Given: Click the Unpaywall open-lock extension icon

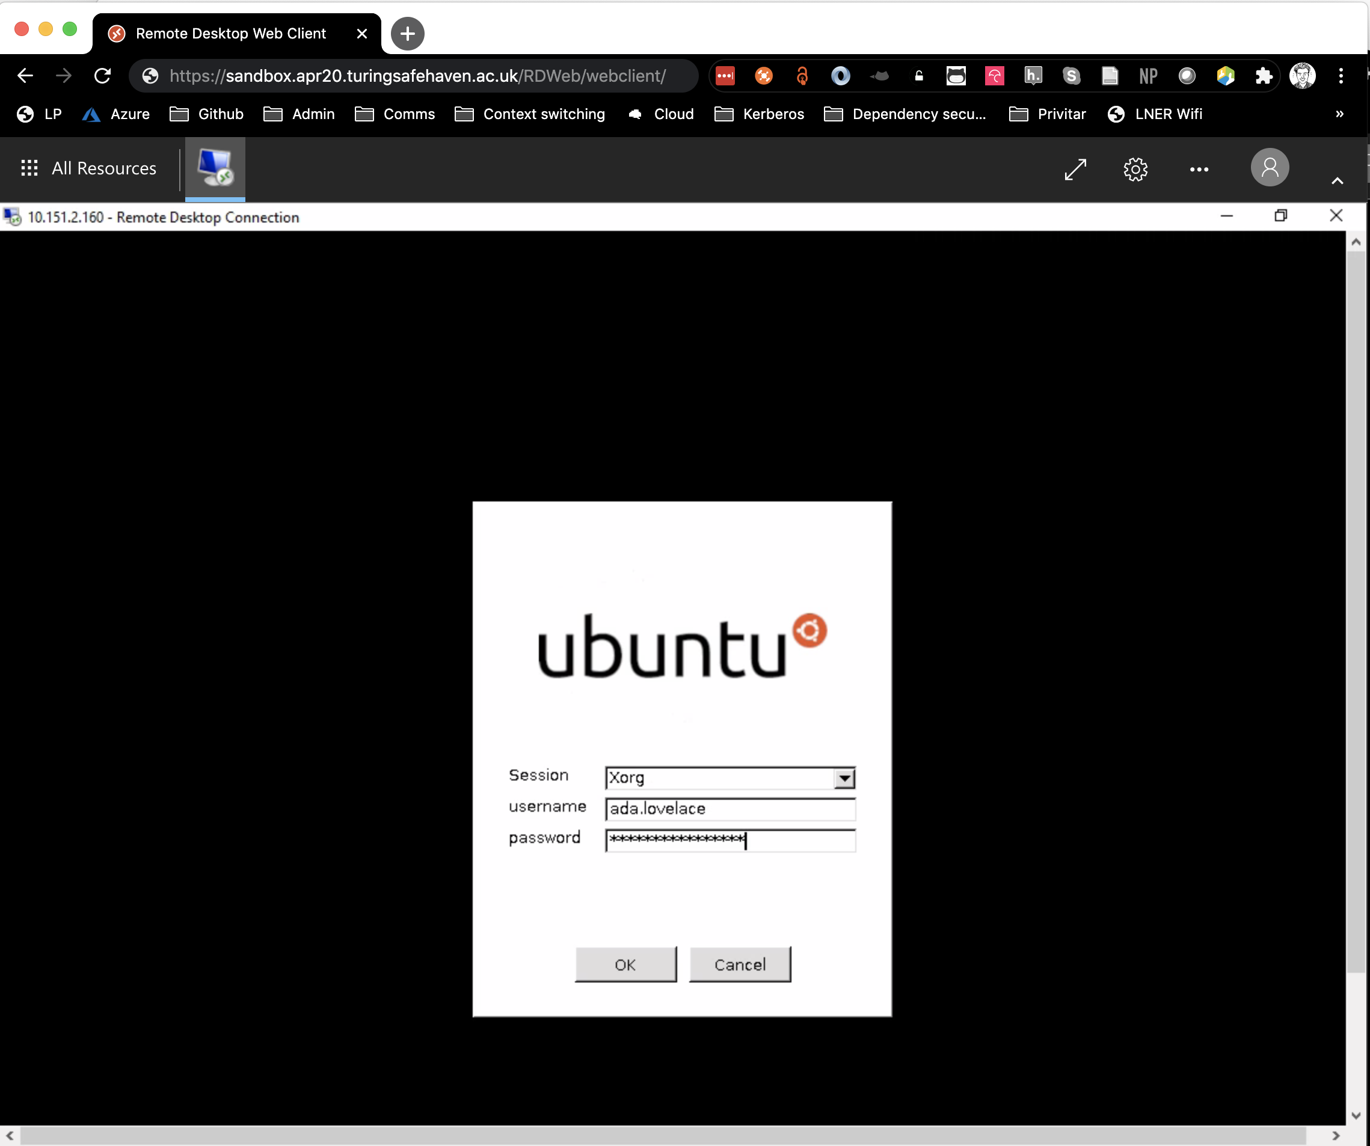Looking at the screenshot, I should click(x=802, y=76).
